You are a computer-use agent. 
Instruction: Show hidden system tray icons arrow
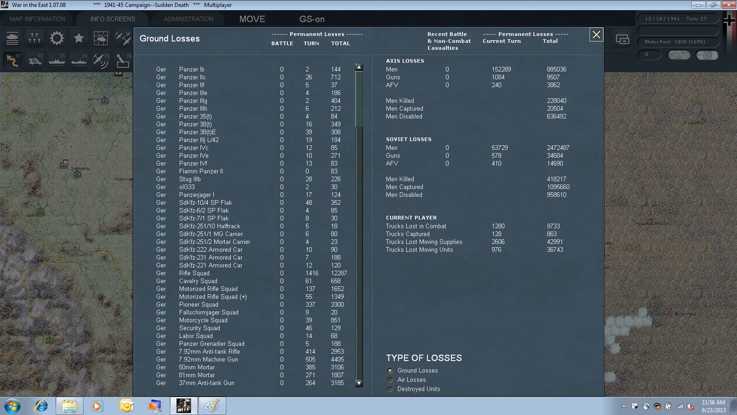pyautogui.click(x=624, y=407)
